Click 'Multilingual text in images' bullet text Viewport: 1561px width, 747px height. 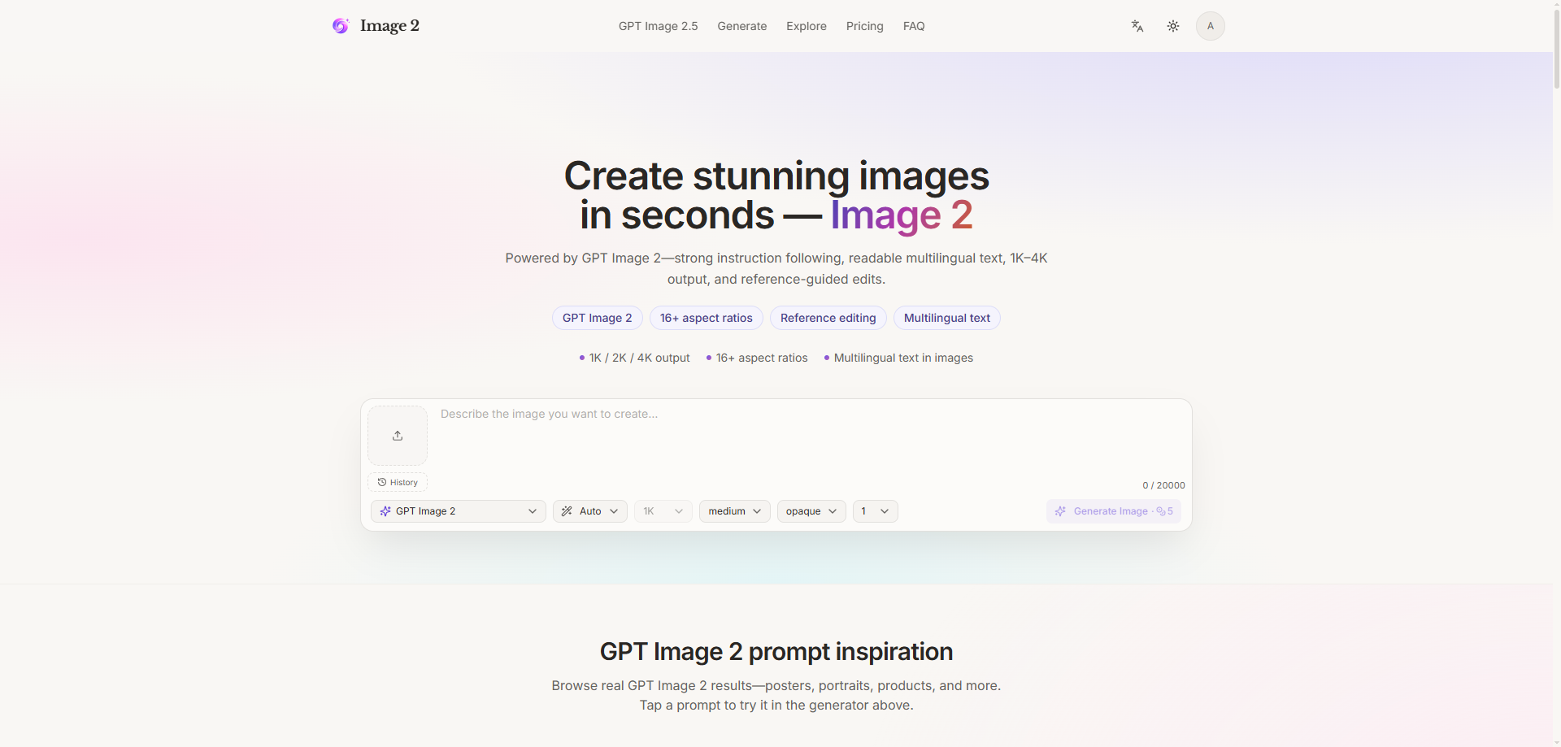pos(903,358)
